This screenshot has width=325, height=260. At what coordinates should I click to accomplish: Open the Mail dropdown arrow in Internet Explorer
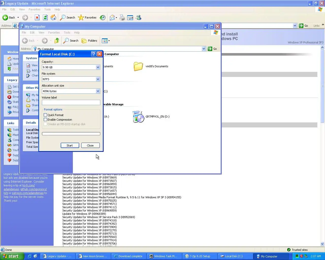pos(116,18)
